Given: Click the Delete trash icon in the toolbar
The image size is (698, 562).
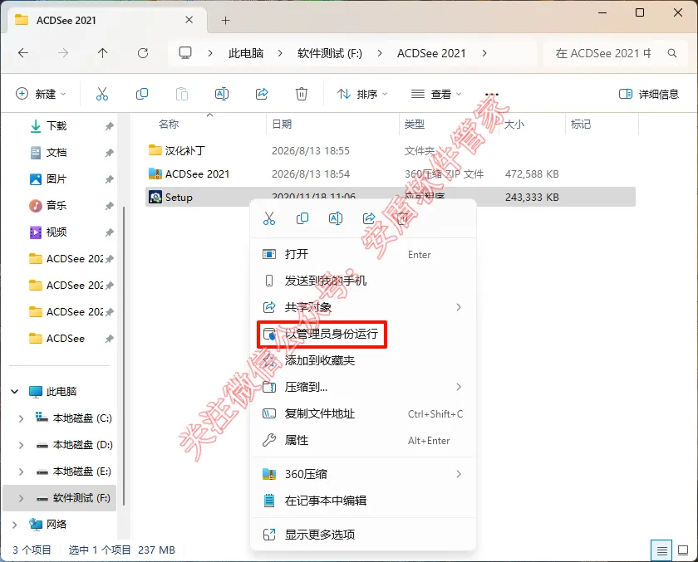Looking at the screenshot, I should [302, 94].
